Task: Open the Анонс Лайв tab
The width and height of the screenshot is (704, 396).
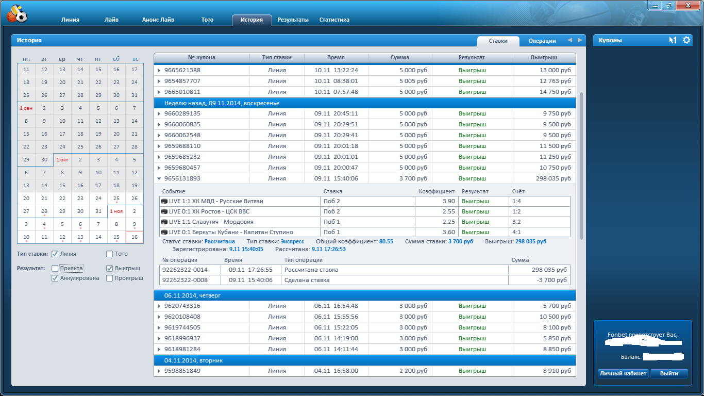Action: (158, 20)
